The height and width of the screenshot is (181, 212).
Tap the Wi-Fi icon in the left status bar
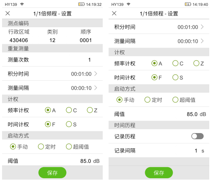click(x=22, y=4)
